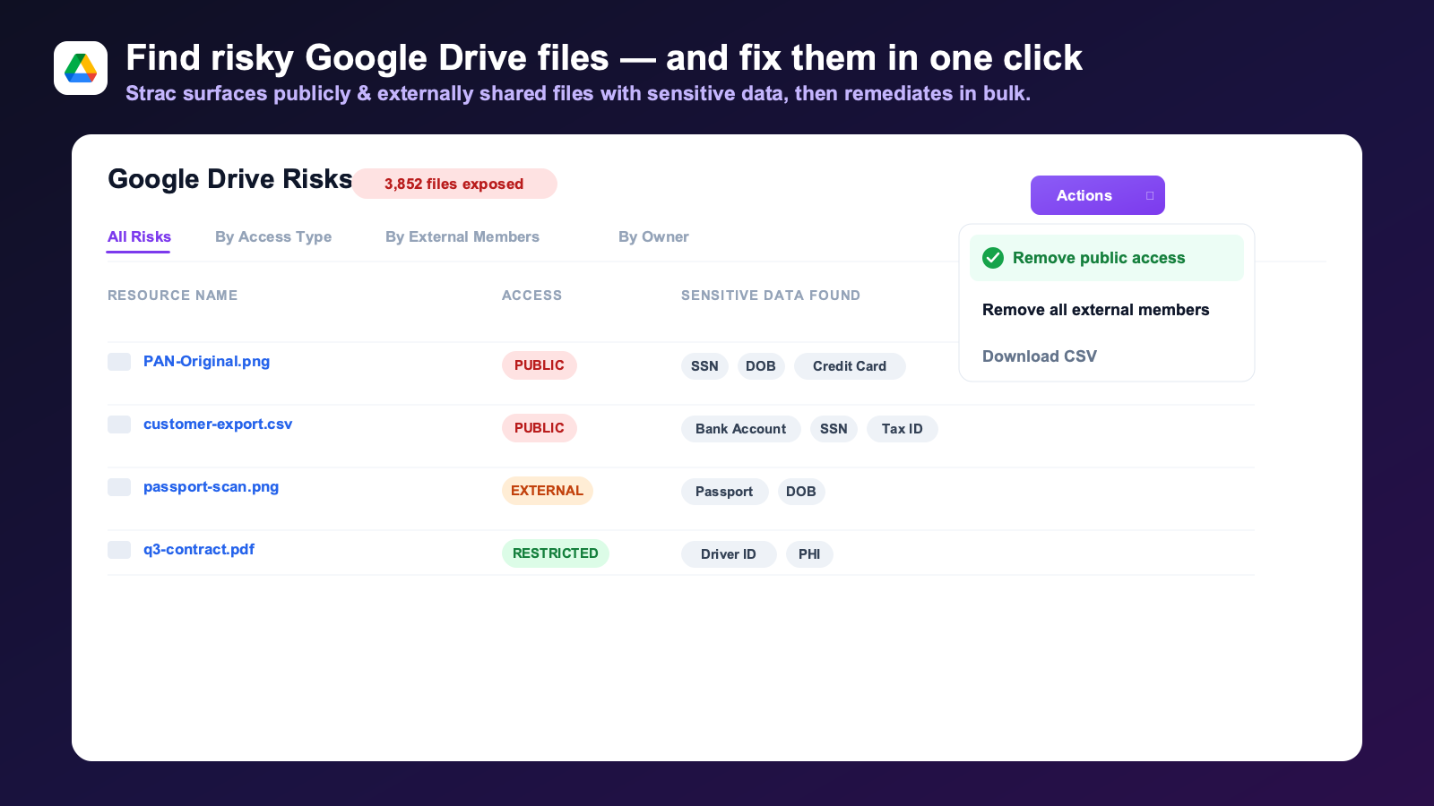Click the Tax ID data tag
The image size is (1434, 806).
(x=903, y=429)
